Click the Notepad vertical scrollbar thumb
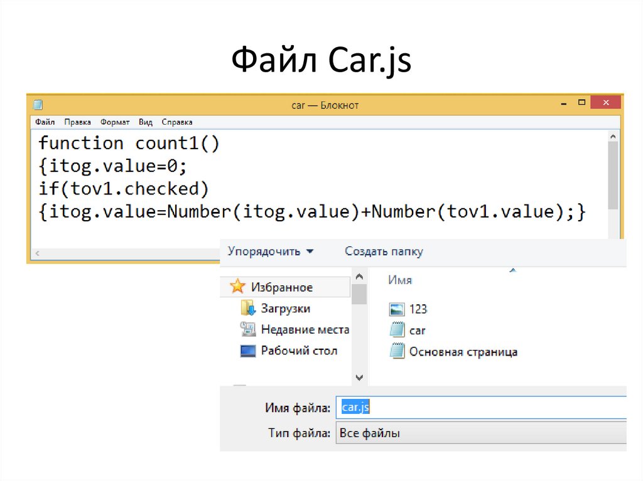 pyautogui.click(x=613, y=176)
